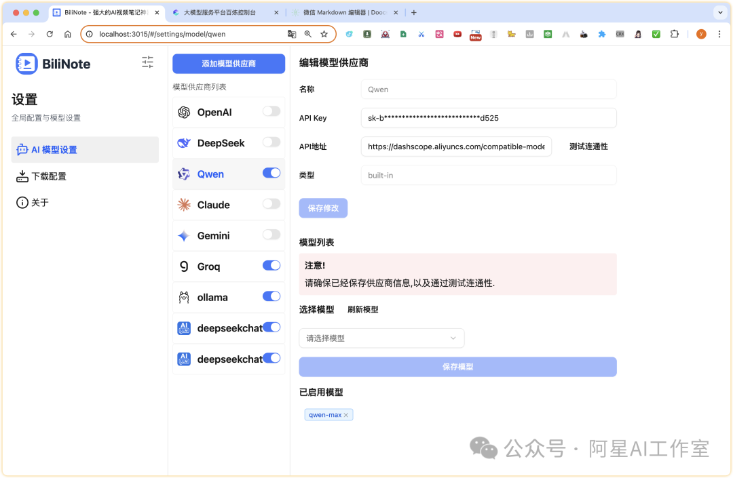This screenshot has height=478, width=733.
Task: Open AI 模型设置 in sidebar
Action: [x=85, y=150]
